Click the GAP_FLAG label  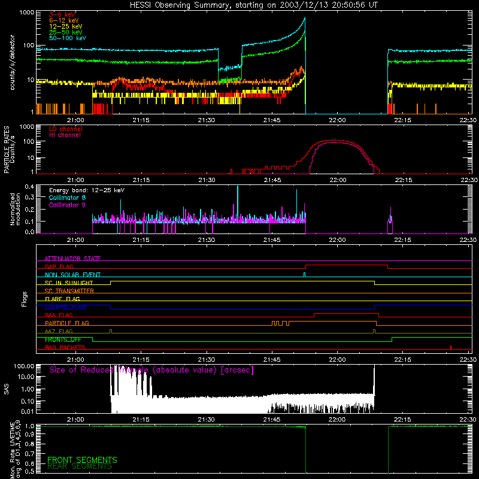point(59,266)
